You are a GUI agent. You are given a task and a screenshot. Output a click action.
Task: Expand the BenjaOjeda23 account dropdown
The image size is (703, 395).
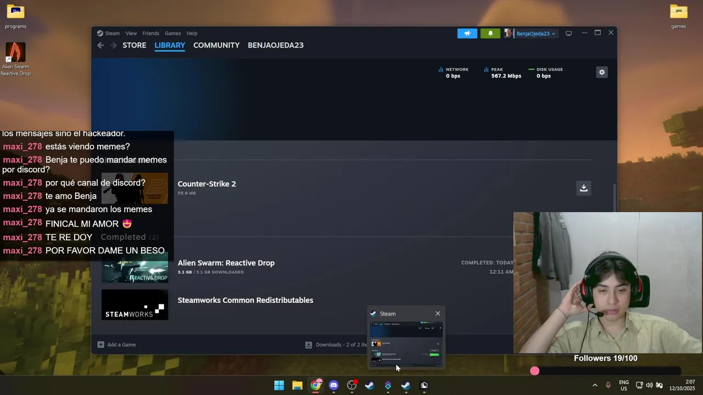(x=535, y=33)
